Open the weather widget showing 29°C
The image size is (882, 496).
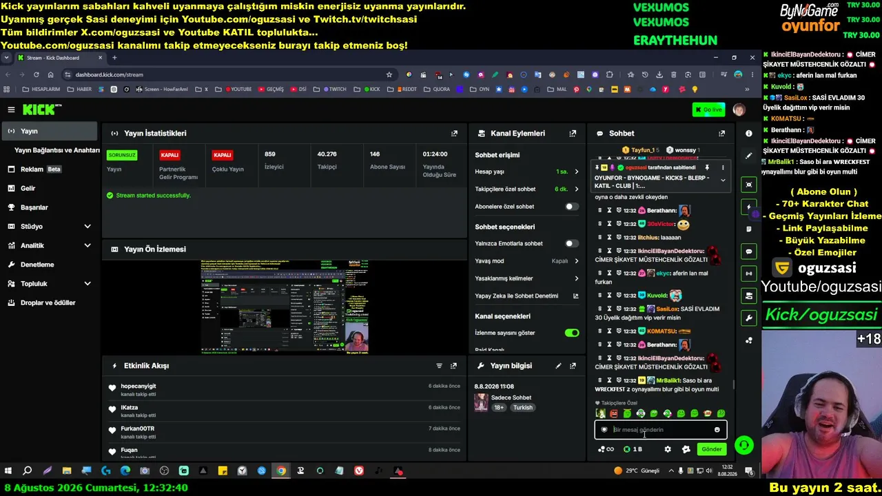coord(637,471)
